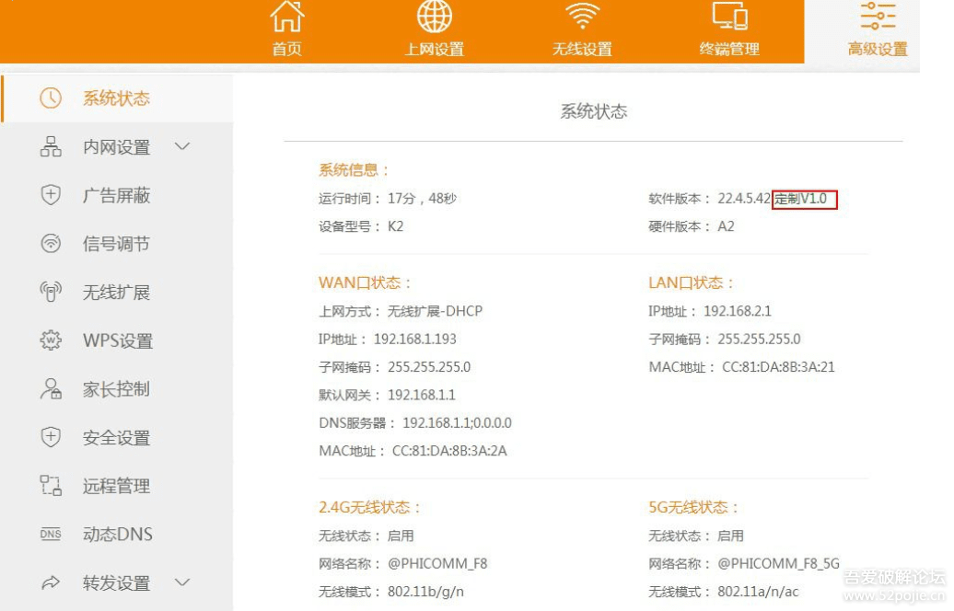Open 动态DNS sidebar item
954x611 pixels.
coord(118,534)
